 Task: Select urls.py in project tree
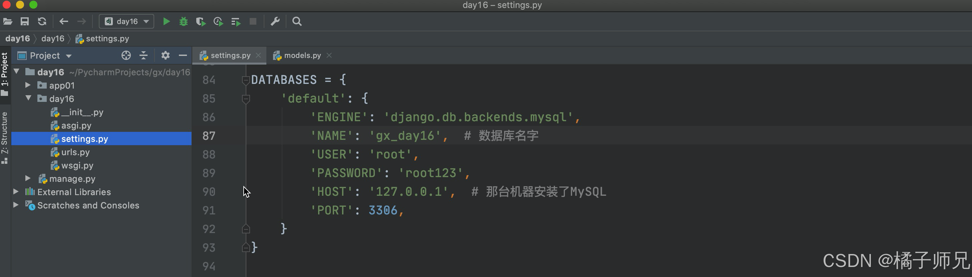coord(101,152)
